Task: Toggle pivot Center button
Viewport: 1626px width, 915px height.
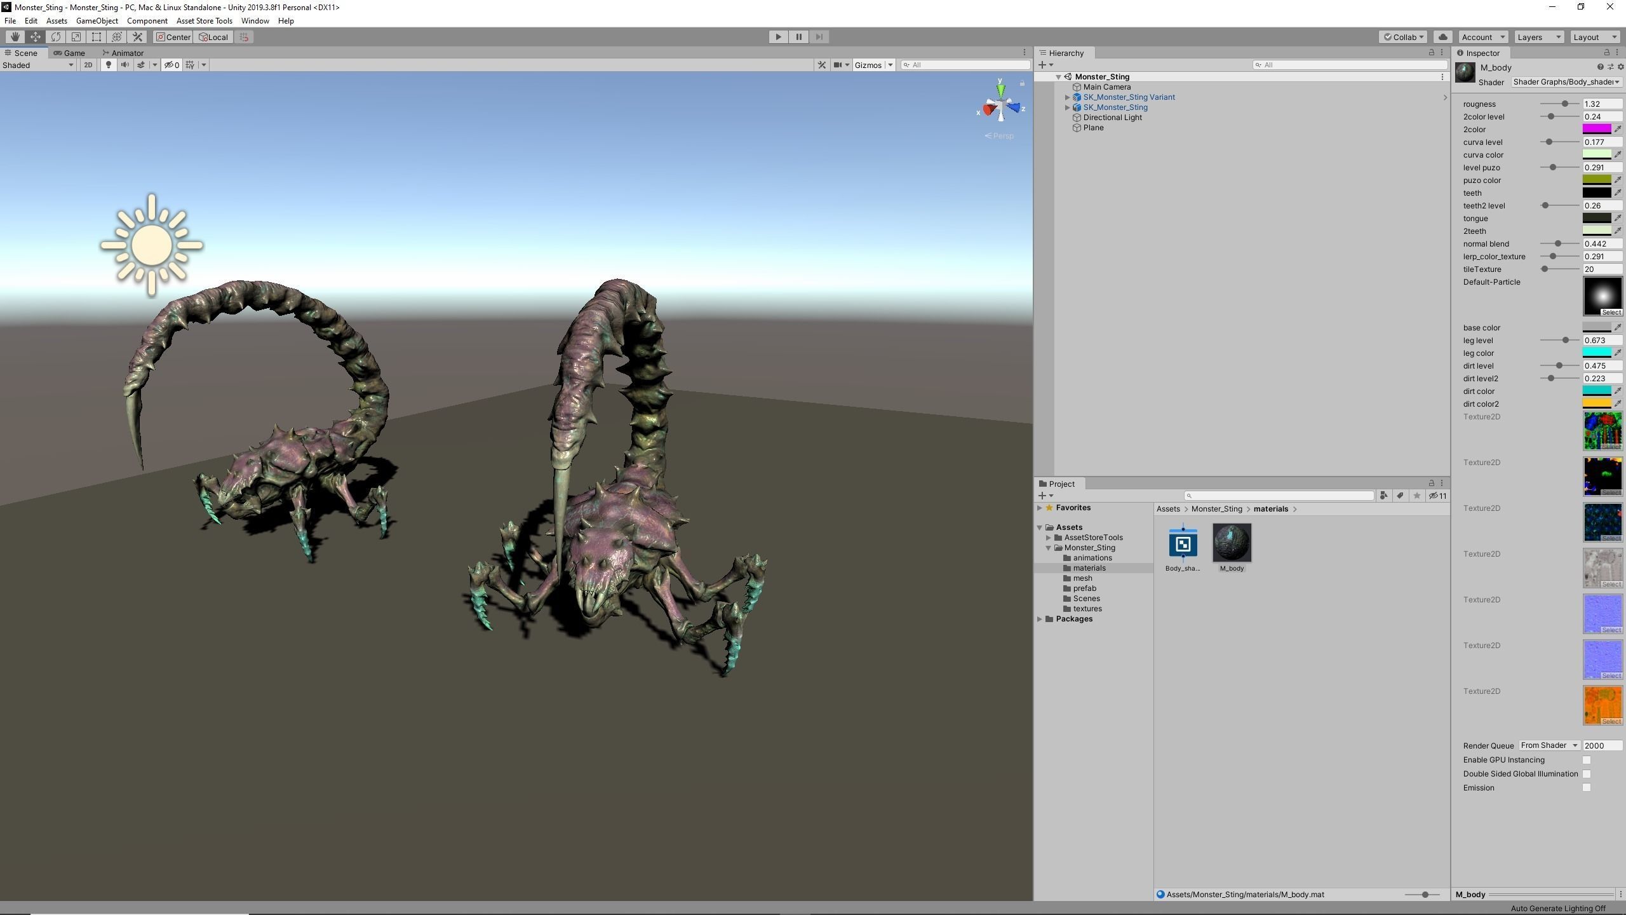Action: [173, 37]
